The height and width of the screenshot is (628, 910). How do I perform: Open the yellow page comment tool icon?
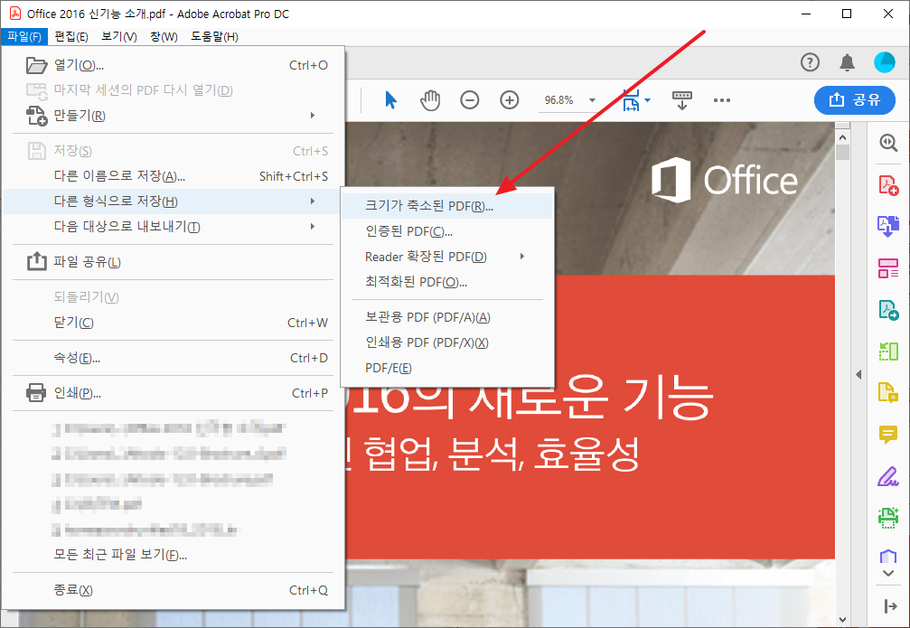pos(888,393)
